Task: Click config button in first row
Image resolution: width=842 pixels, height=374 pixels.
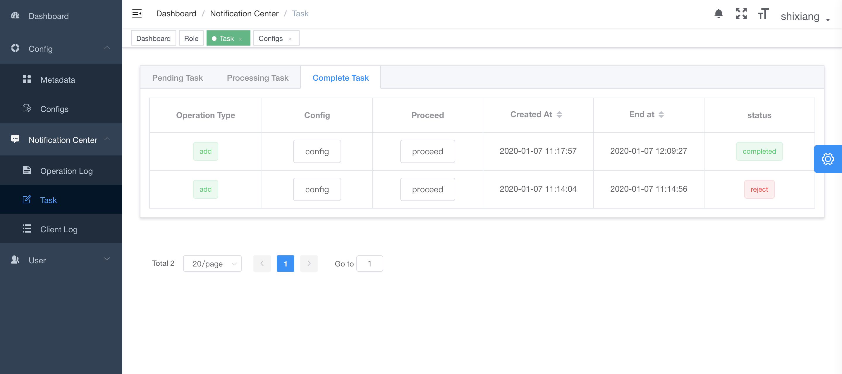Action: coord(317,151)
